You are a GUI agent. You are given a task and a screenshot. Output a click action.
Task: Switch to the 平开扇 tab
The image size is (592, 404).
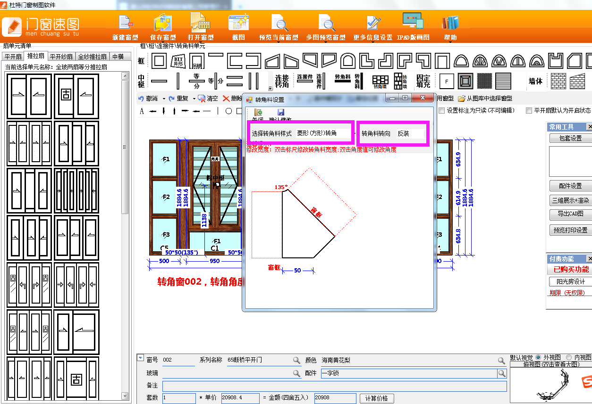13,57
